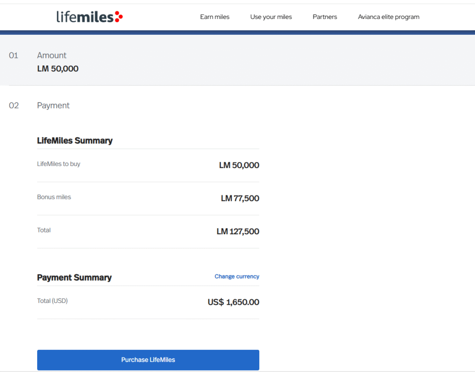Click the LM 50,000 amount under Amount
Viewport: 475px width, 372px height.
[58, 69]
